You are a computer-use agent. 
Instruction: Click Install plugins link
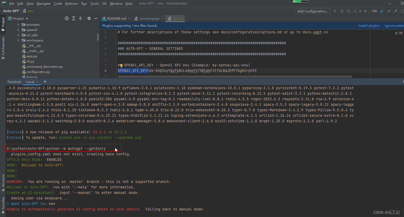369,25
